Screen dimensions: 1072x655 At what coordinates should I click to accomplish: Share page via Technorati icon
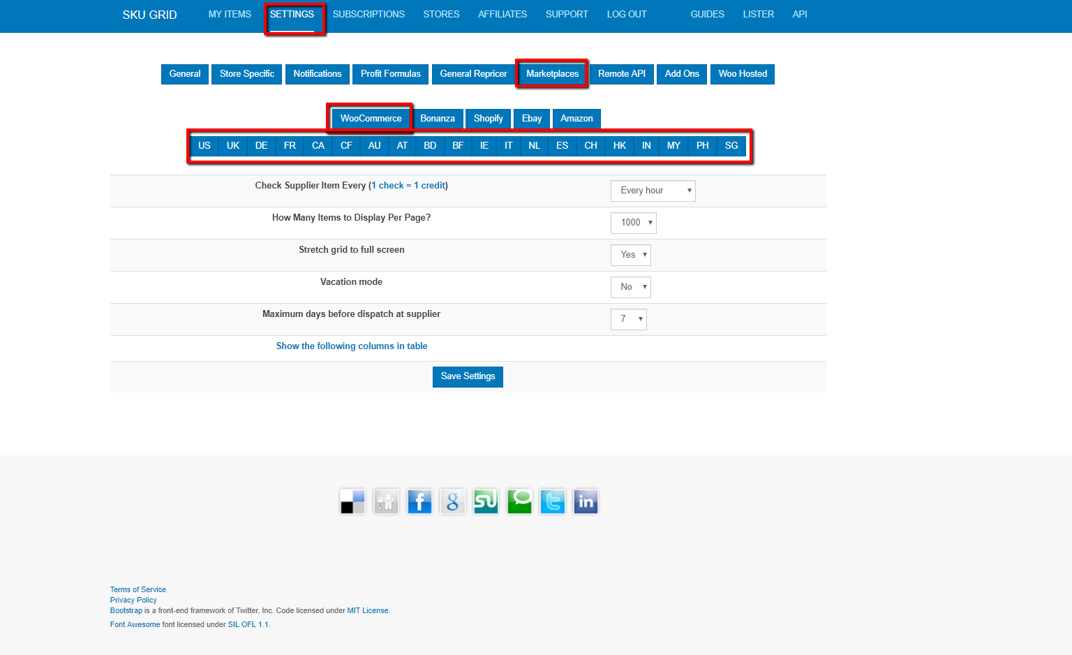pos(519,501)
